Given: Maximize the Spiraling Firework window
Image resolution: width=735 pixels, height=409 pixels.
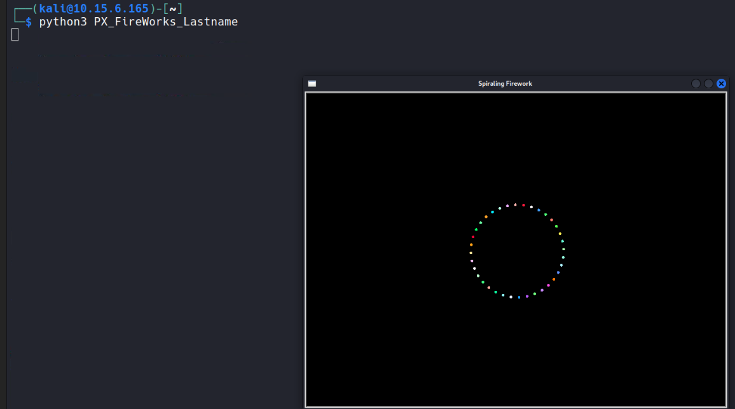Looking at the screenshot, I should pos(708,84).
